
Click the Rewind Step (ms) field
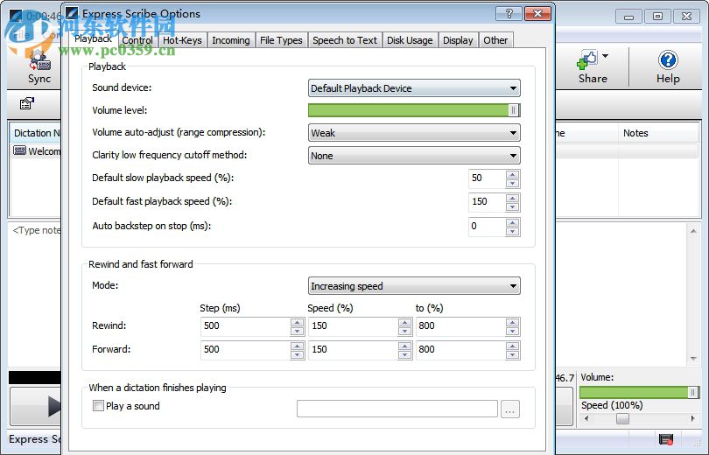coord(246,326)
